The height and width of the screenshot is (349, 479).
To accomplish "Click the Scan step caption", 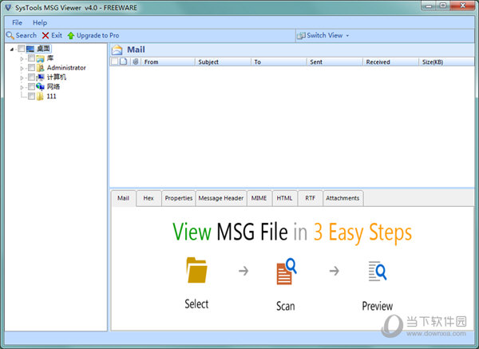I will 286,306.
